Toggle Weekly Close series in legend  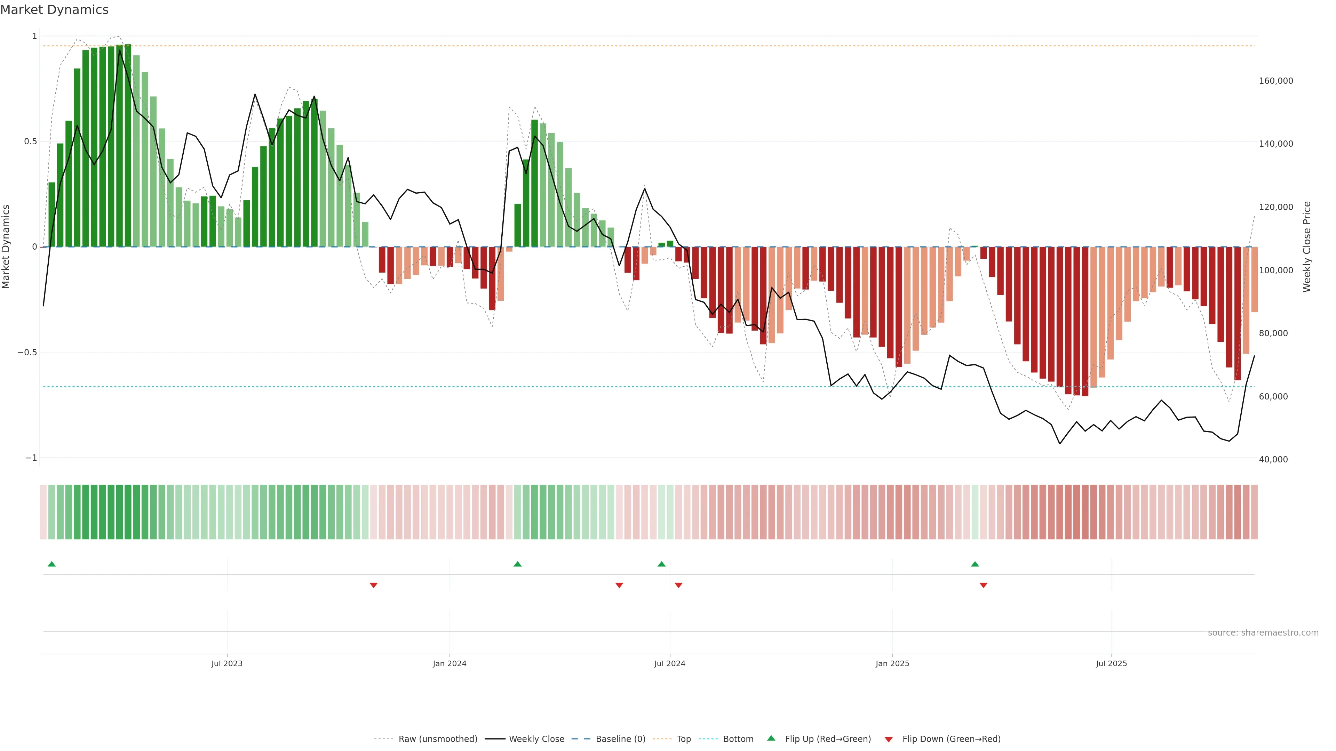(x=536, y=738)
